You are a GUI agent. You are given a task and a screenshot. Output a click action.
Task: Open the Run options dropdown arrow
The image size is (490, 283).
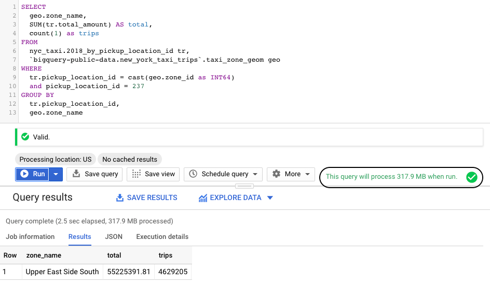pyautogui.click(x=56, y=174)
